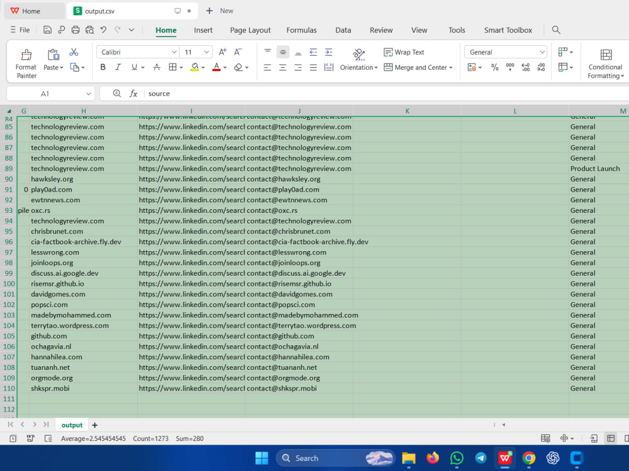The height and width of the screenshot is (471, 629).
Task: Switch to the Page Layout tab
Action: click(x=250, y=30)
